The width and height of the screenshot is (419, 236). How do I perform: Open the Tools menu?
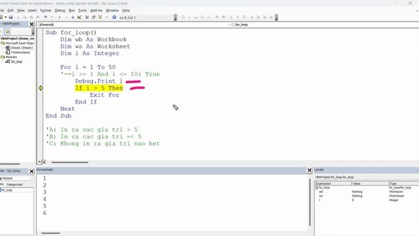(x=82, y=10)
